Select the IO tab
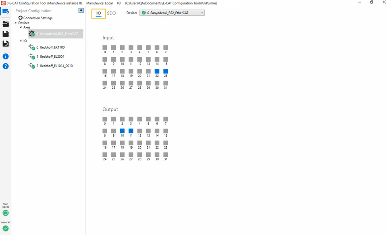387x235 pixels. coord(98,13)
